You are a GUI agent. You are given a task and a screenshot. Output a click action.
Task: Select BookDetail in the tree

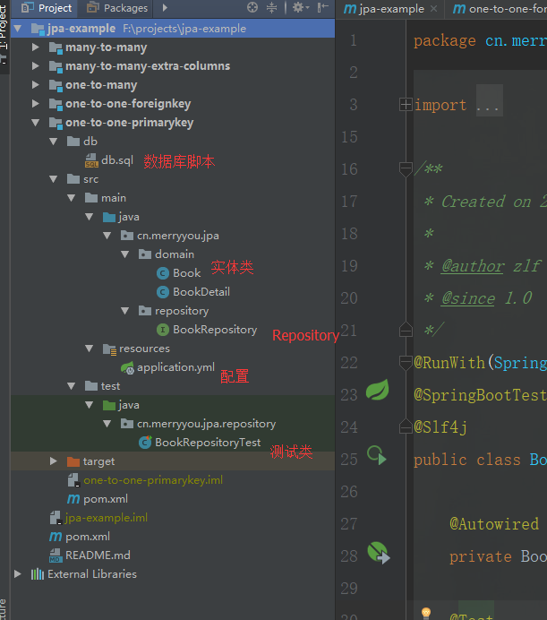point(201,292)
